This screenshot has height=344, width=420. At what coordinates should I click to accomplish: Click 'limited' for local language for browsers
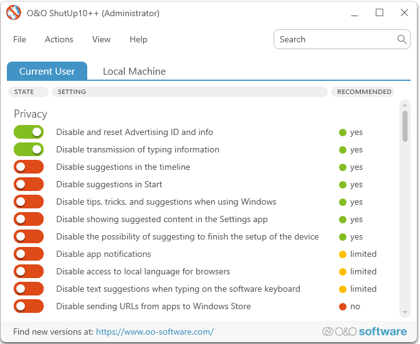(363, 272)
